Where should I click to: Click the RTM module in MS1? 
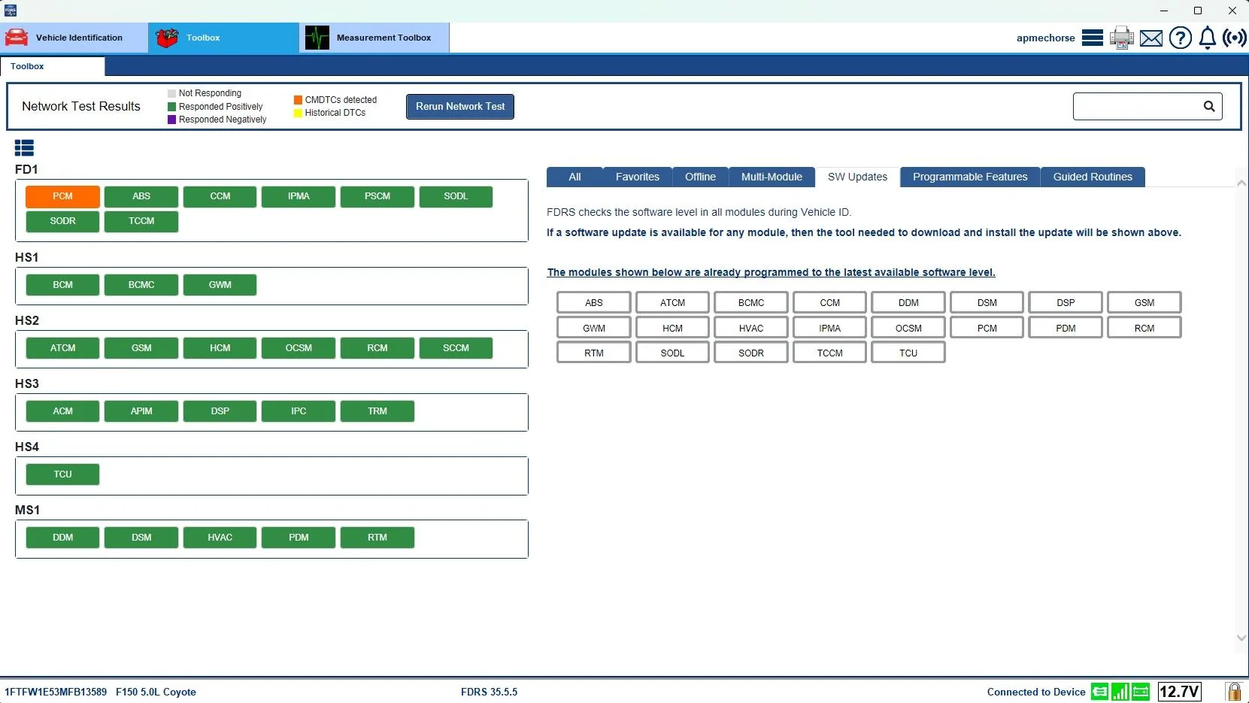point(377,538)
